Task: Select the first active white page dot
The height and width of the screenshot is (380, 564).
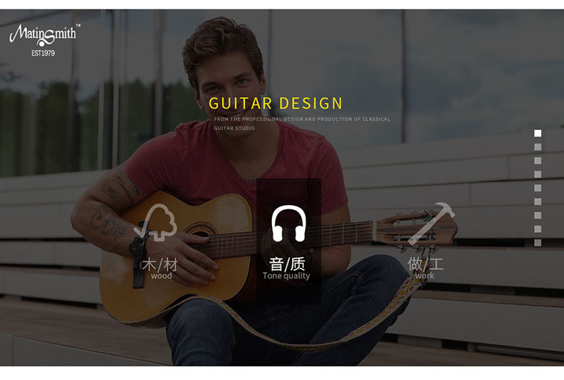Action: coord(538,134)
